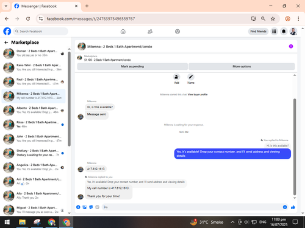Open John's conversation

click(34, 139)
